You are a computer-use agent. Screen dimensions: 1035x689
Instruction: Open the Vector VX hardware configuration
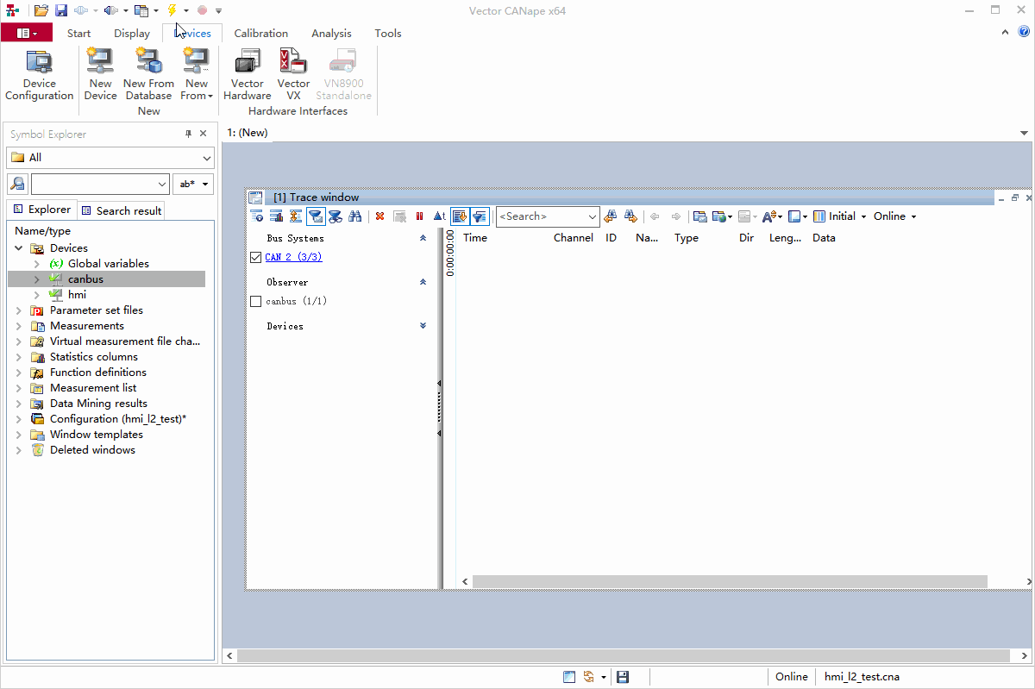point(293,76)
